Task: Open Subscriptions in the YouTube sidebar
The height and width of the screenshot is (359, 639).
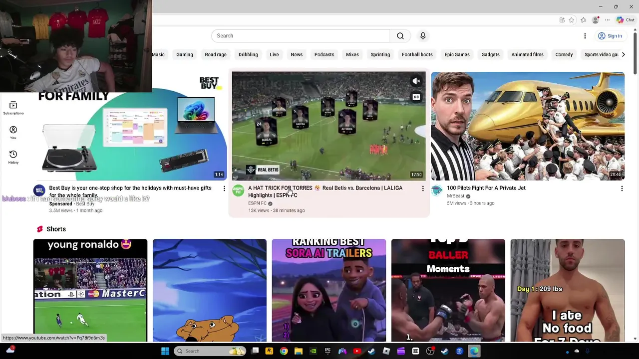Action: 13,108
